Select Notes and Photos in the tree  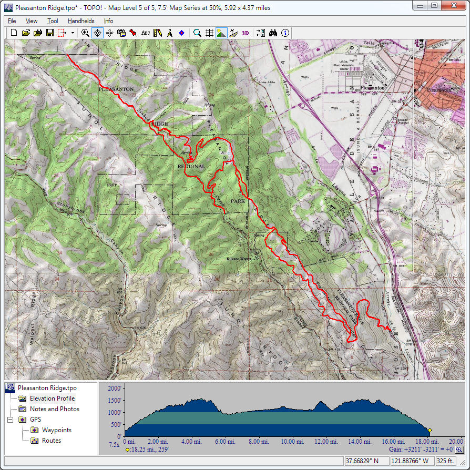pos(54,409)
